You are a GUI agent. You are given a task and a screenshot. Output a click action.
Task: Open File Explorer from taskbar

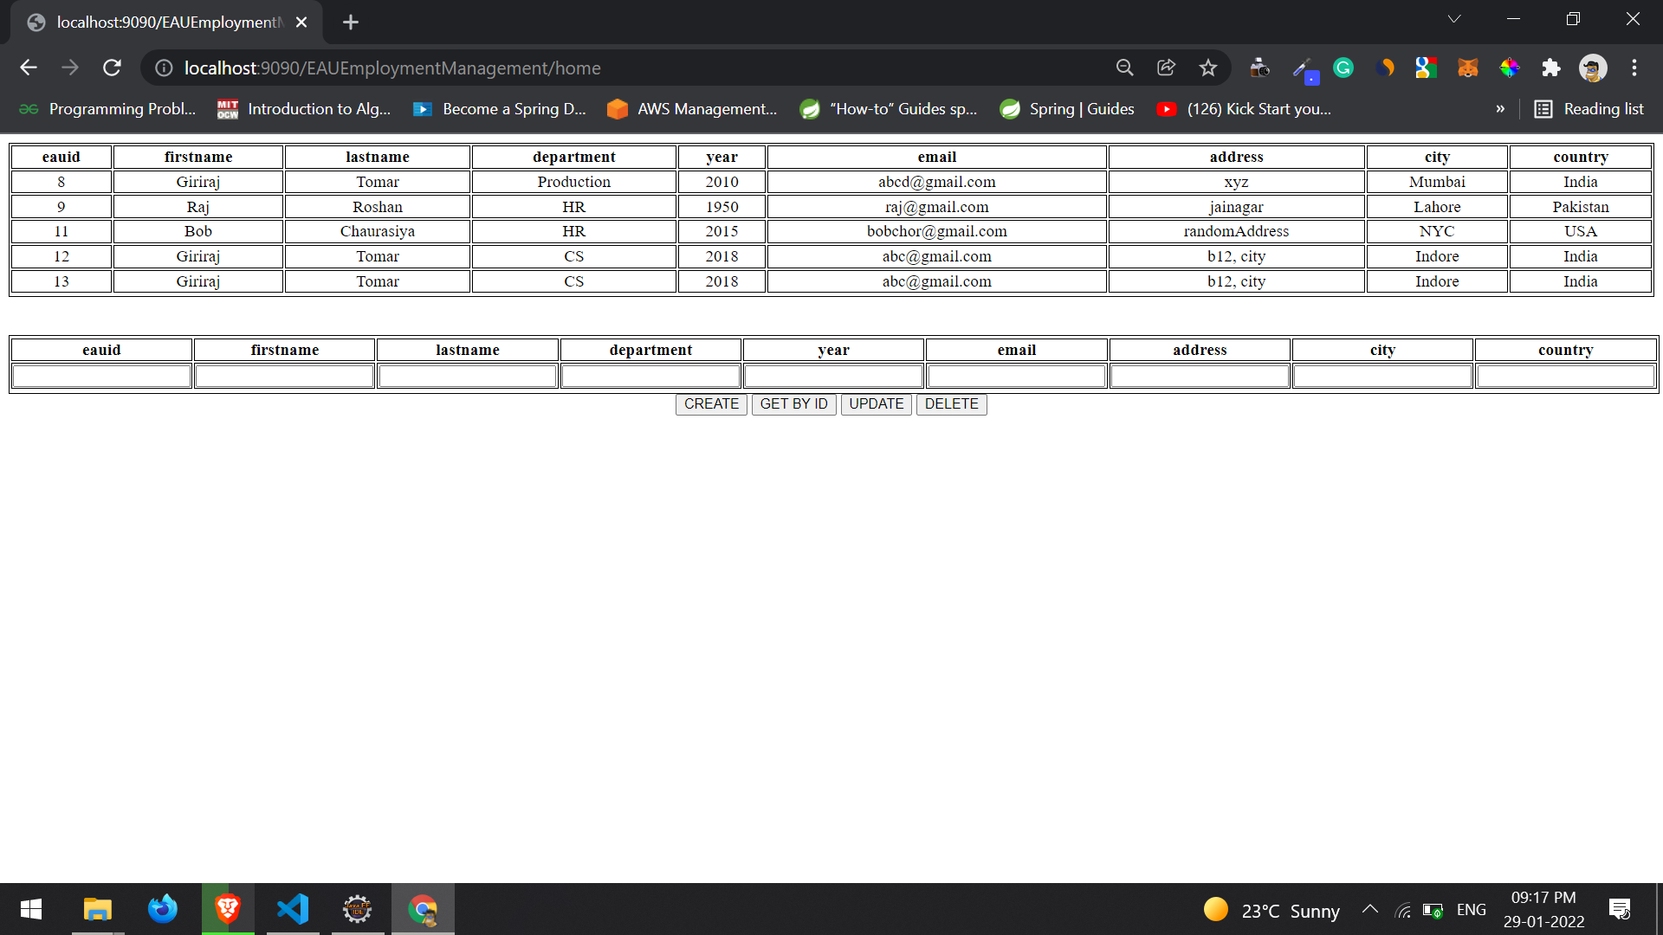pos(98,909)
